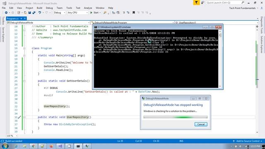Viewport: 265px width, 149px height.
Task: Click the Visual Studio taskbar icon
Action: [60, 146]
